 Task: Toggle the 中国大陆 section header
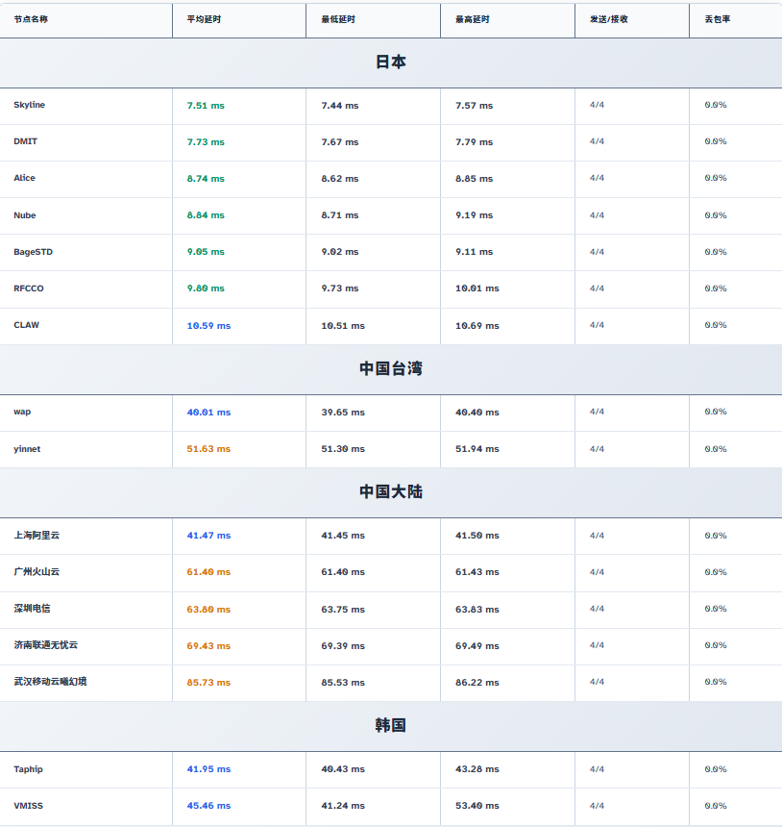pos(390,492)
